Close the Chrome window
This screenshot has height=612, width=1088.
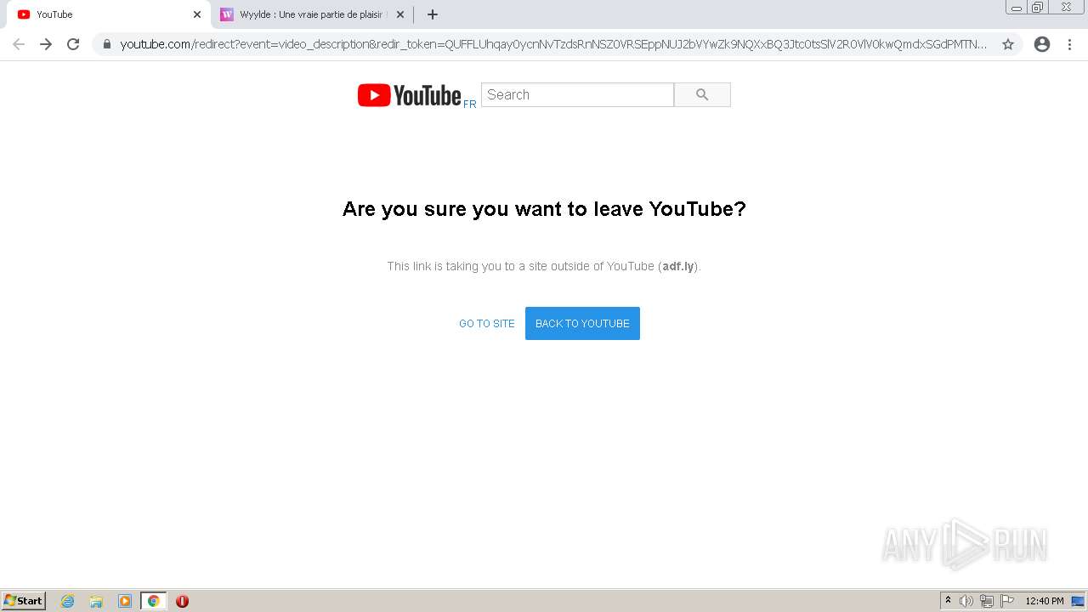click(1066, 8)
